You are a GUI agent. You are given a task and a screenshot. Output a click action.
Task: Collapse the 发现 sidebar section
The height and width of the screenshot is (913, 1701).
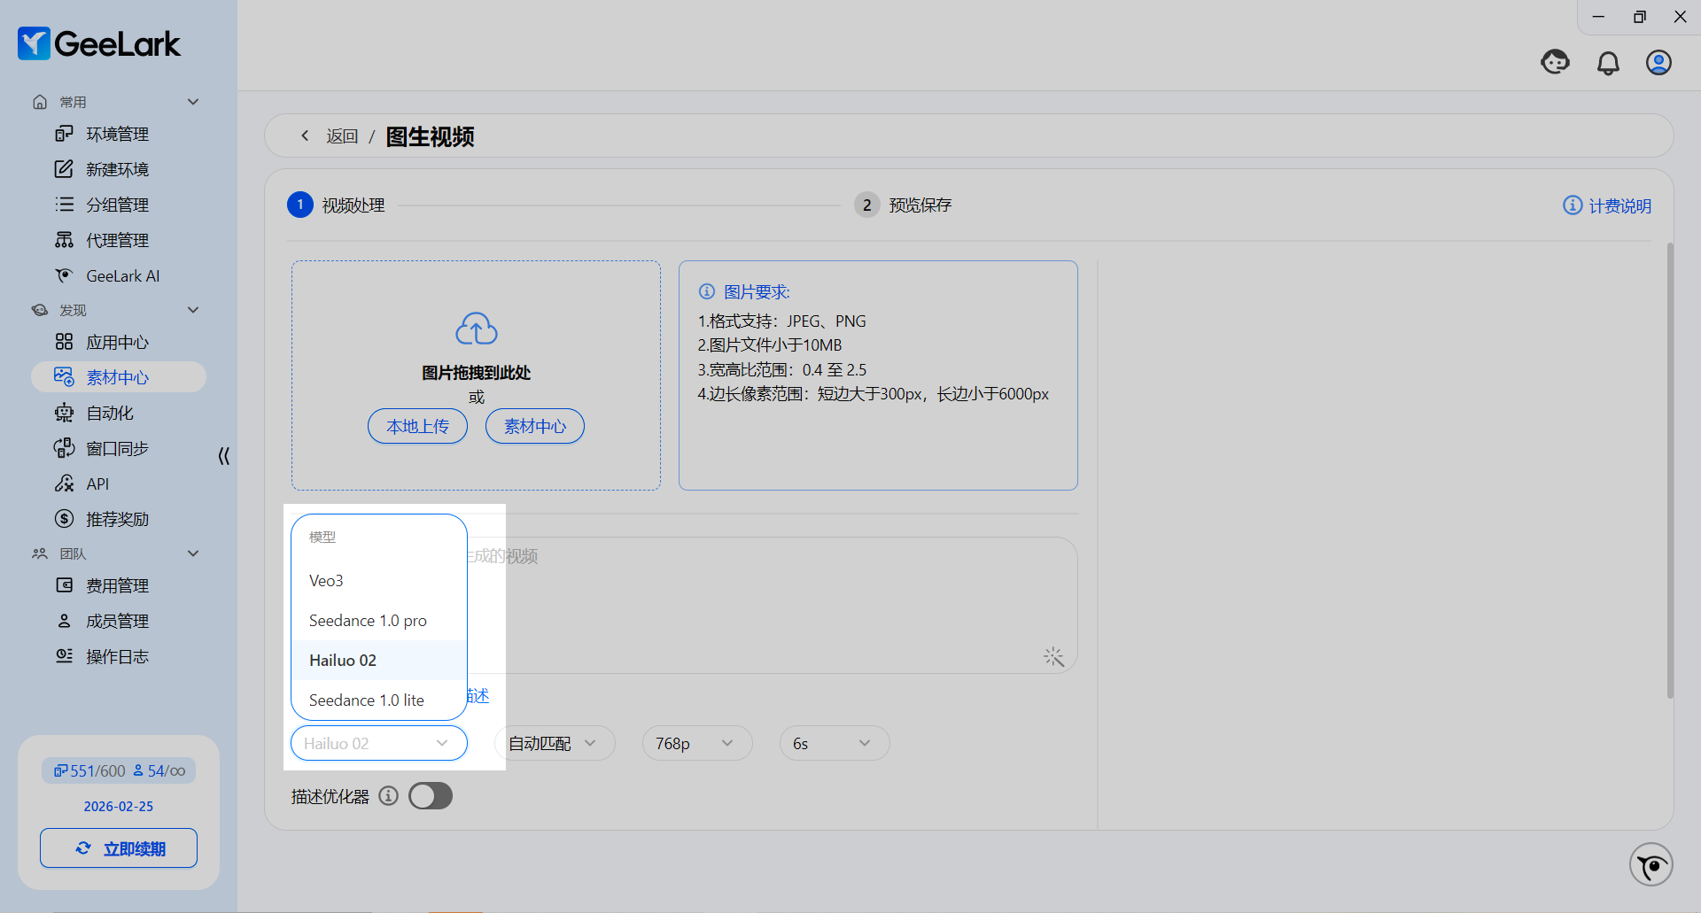pos(193,310)
